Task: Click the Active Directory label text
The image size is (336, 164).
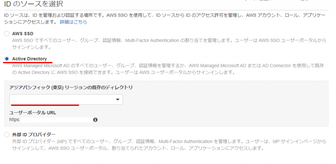Action: click(29, 59)
